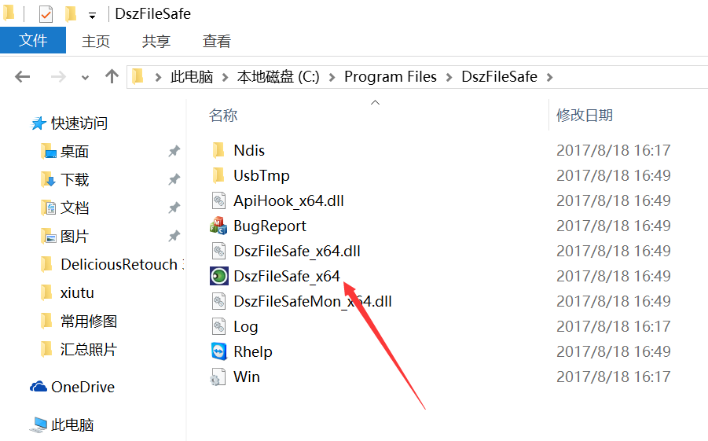Image resolution: width=708 pixels, height=441 pixels.
Task: Click the OneDrive cloud icon
Action: point(39,387)
